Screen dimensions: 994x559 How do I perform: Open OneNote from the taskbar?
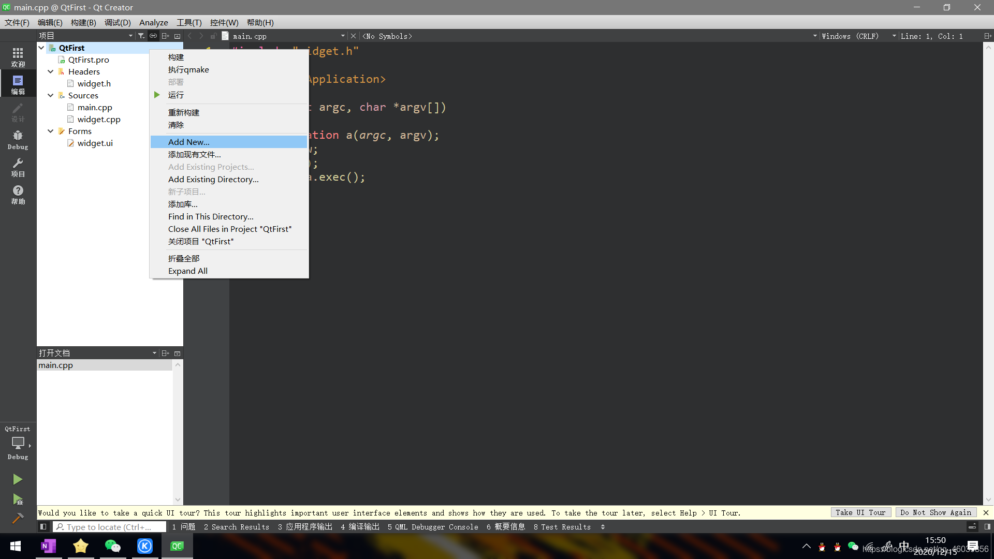point(49,546)
